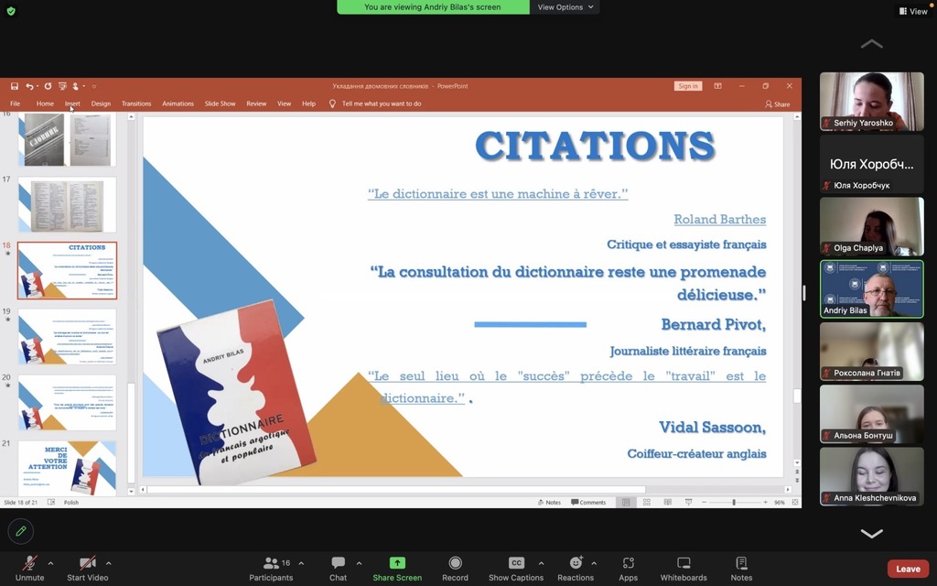Screen dimensions: 937x586
Task: Open the Participants panel
Action: 271,569
